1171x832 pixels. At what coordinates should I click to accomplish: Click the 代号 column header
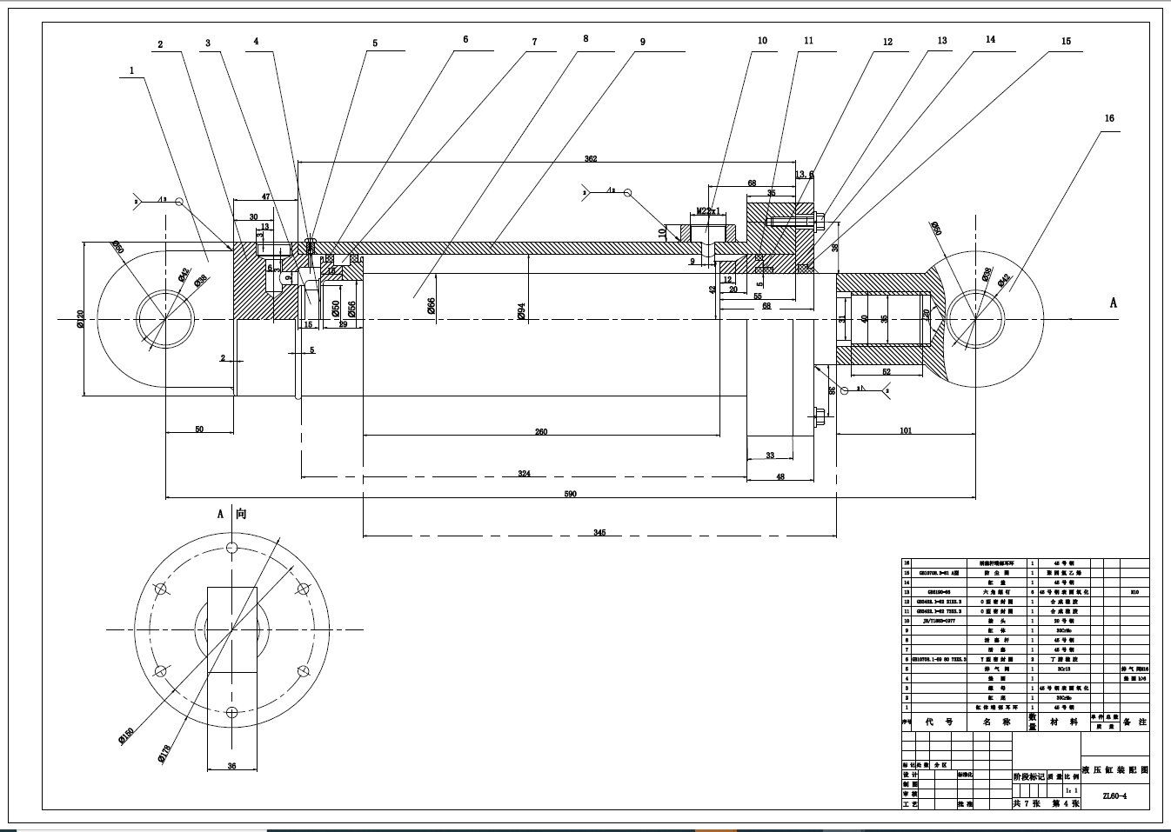tap(939, 722)
